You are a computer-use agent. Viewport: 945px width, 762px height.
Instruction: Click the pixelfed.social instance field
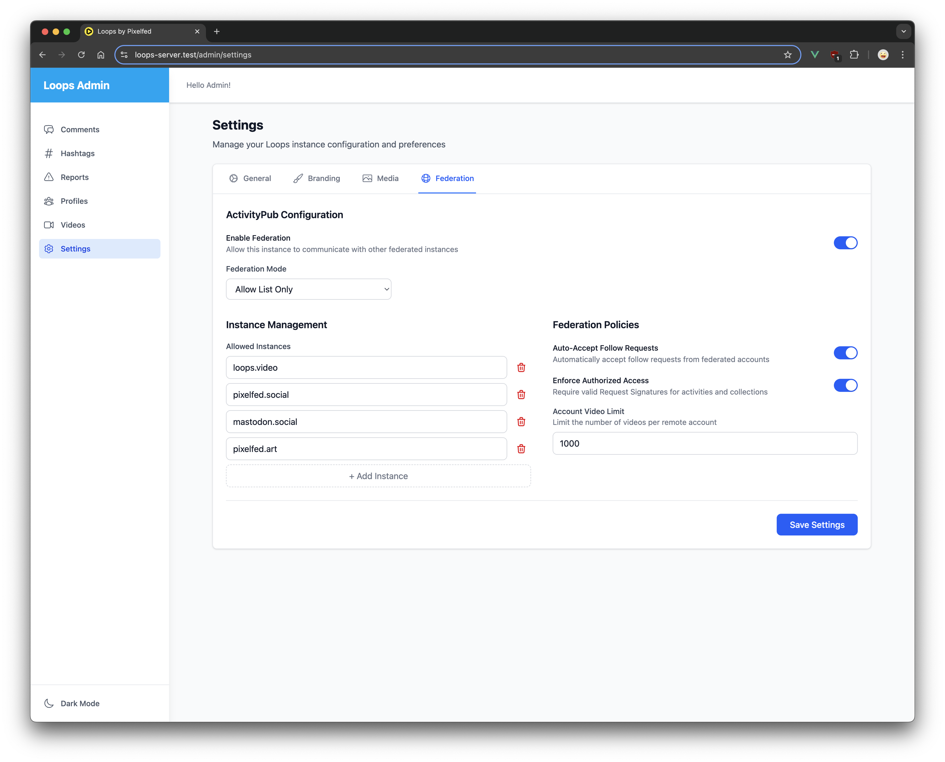tap(366, 395)
